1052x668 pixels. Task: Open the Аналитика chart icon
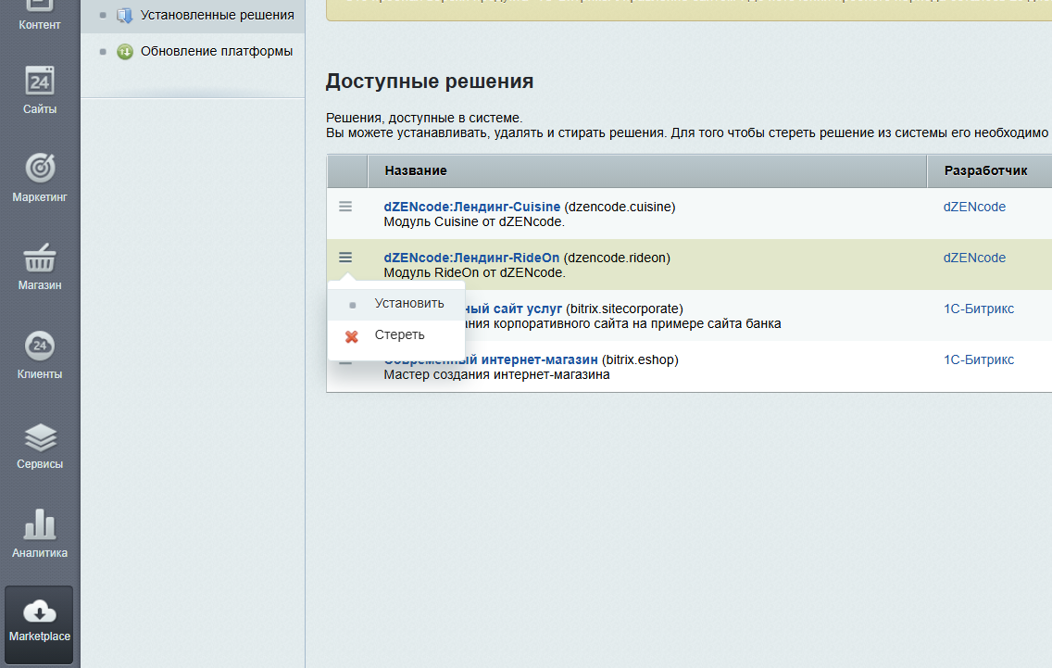pyautogui.click(x=40, y=525)
